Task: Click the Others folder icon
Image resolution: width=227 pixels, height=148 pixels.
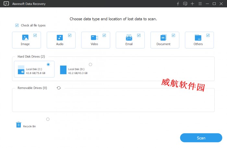Action: coord(198,37)
